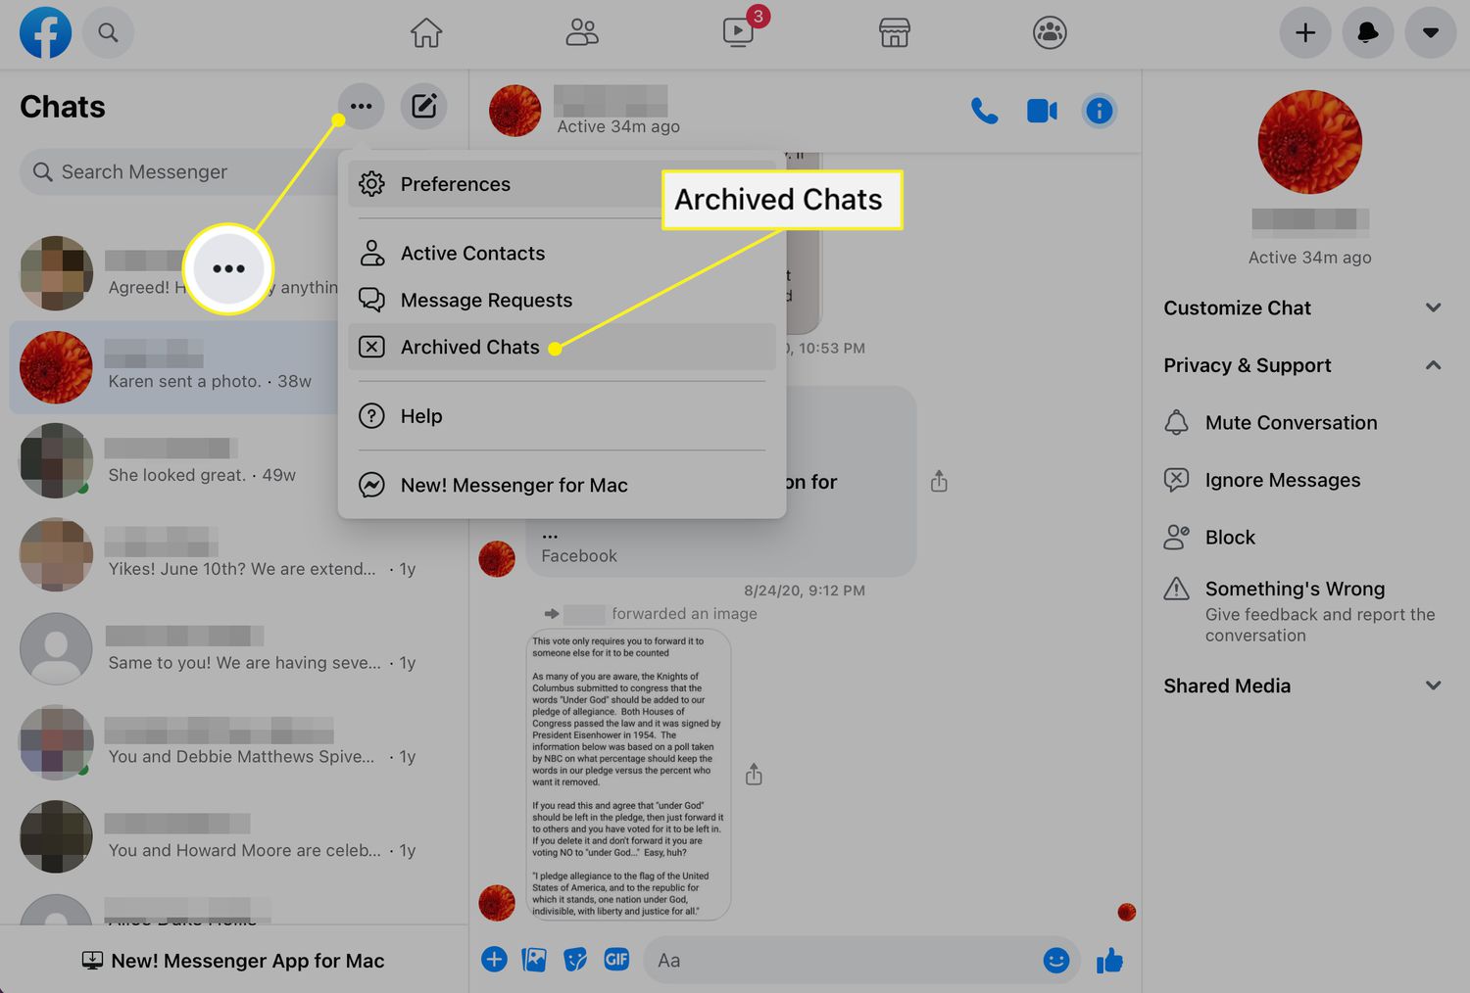The image size is (1470, 993).
Task: Expand the Customize Chat section
Action: click(x=1302, y=307)
